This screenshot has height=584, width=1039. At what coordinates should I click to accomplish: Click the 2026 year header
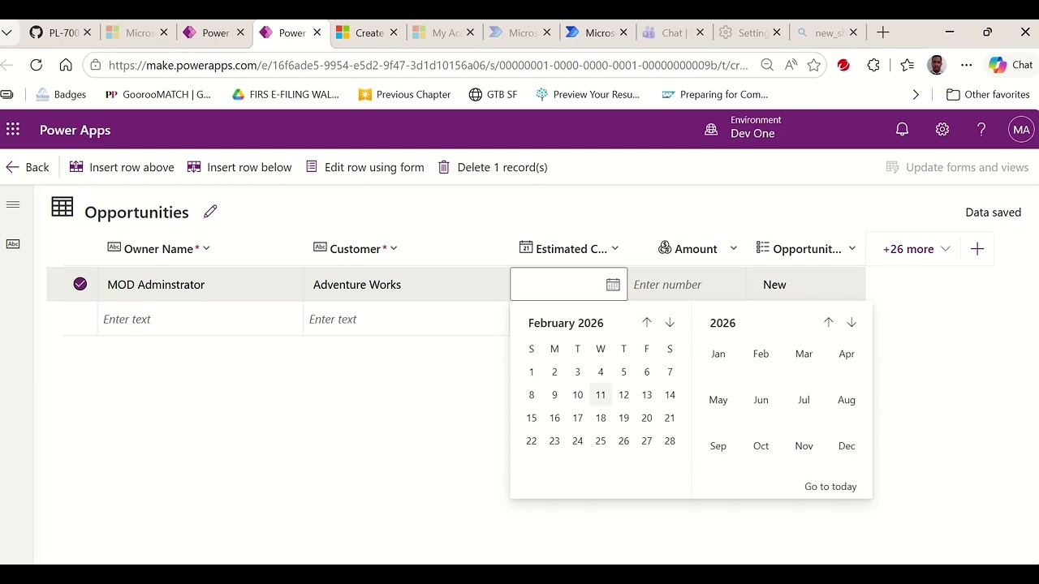(x=722, y=323)
